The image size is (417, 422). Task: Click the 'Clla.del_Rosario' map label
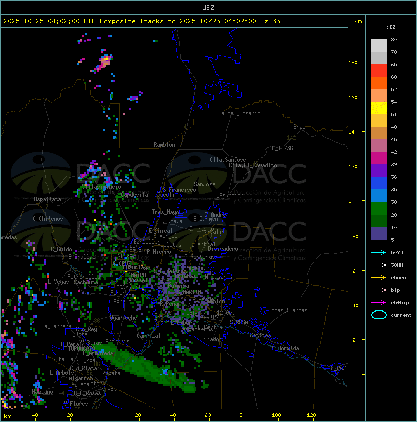236,113
